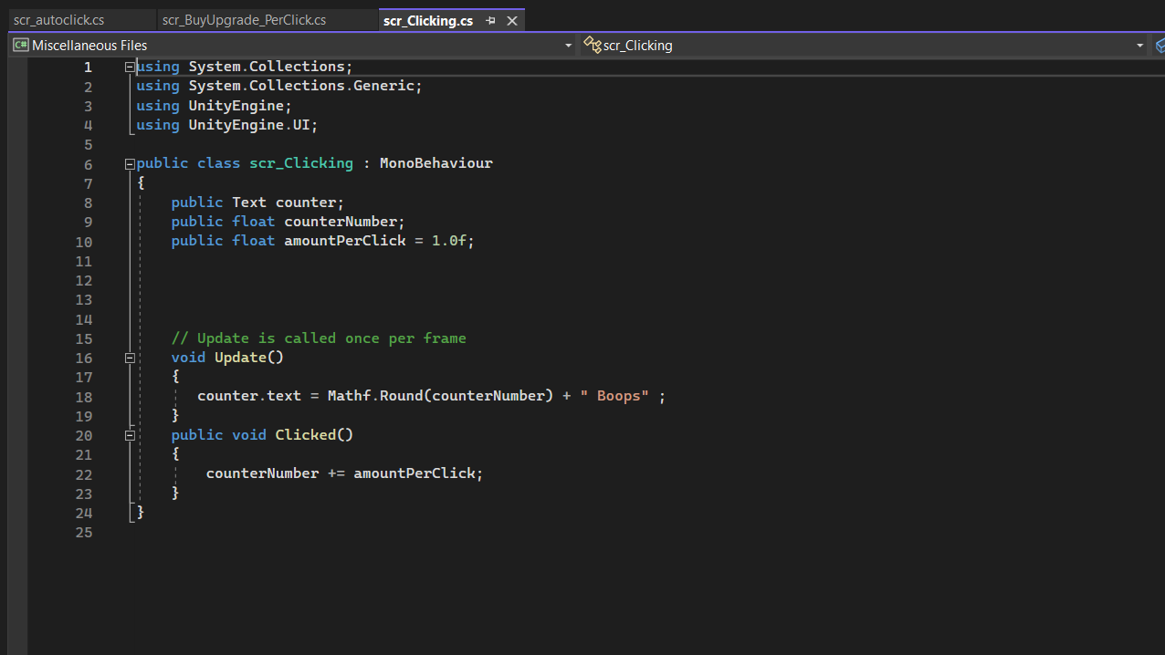Screen dimensions: 1165x655
Task: Click line number 18 in the margin
Action: pos(84,397)
